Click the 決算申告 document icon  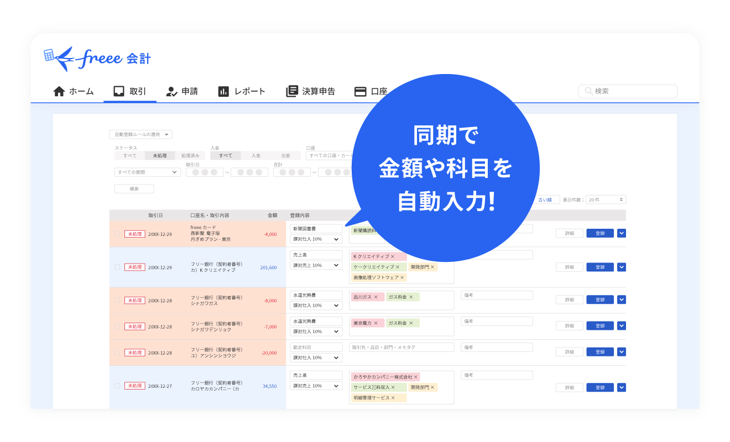point(291,91)
